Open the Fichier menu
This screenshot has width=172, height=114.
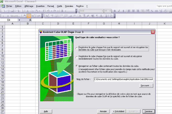(x=9, y=6)
